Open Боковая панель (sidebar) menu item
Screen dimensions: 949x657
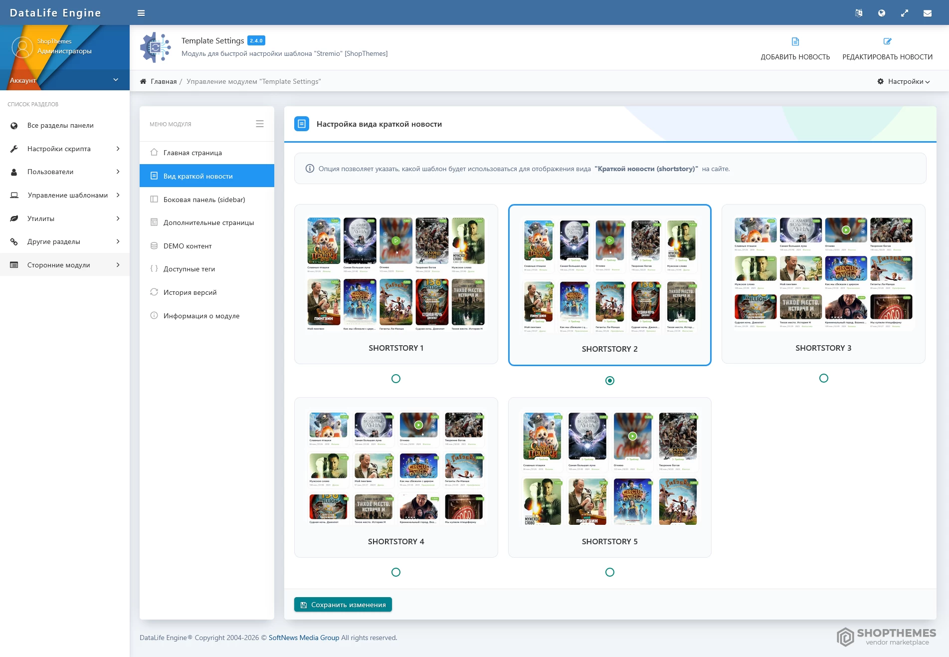point(204,200)
